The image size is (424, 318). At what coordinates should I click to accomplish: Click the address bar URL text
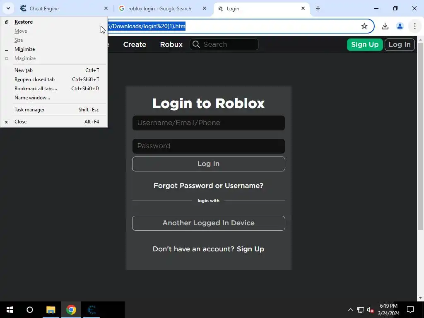tap(146, 26)
